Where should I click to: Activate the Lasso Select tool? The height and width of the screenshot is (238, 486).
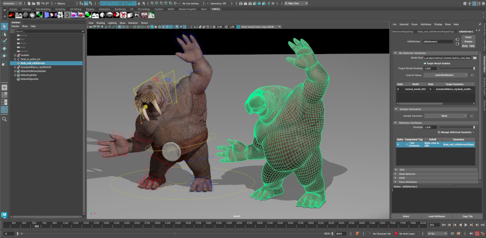[x=5, y=34]
